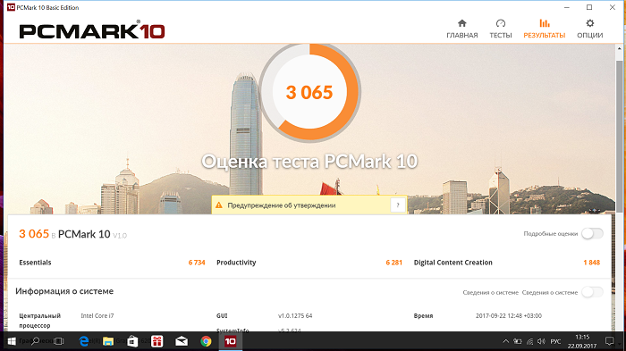The image size is (626, 351).
Task: Enable the Подробные оценки toggle
Action: click(x=592, y=234)
